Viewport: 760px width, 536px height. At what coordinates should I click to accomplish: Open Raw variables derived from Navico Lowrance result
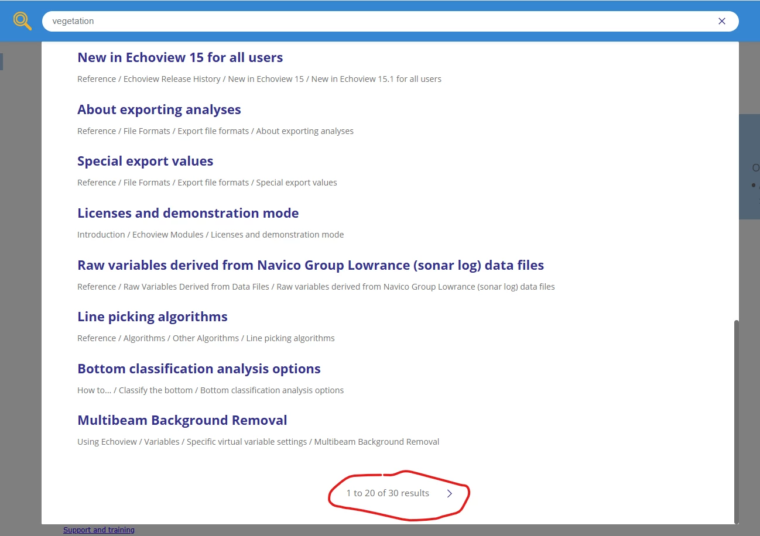(x=311, y=265)
